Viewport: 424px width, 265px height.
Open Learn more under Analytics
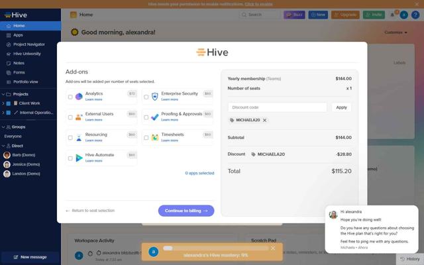[x=93, y=99]
